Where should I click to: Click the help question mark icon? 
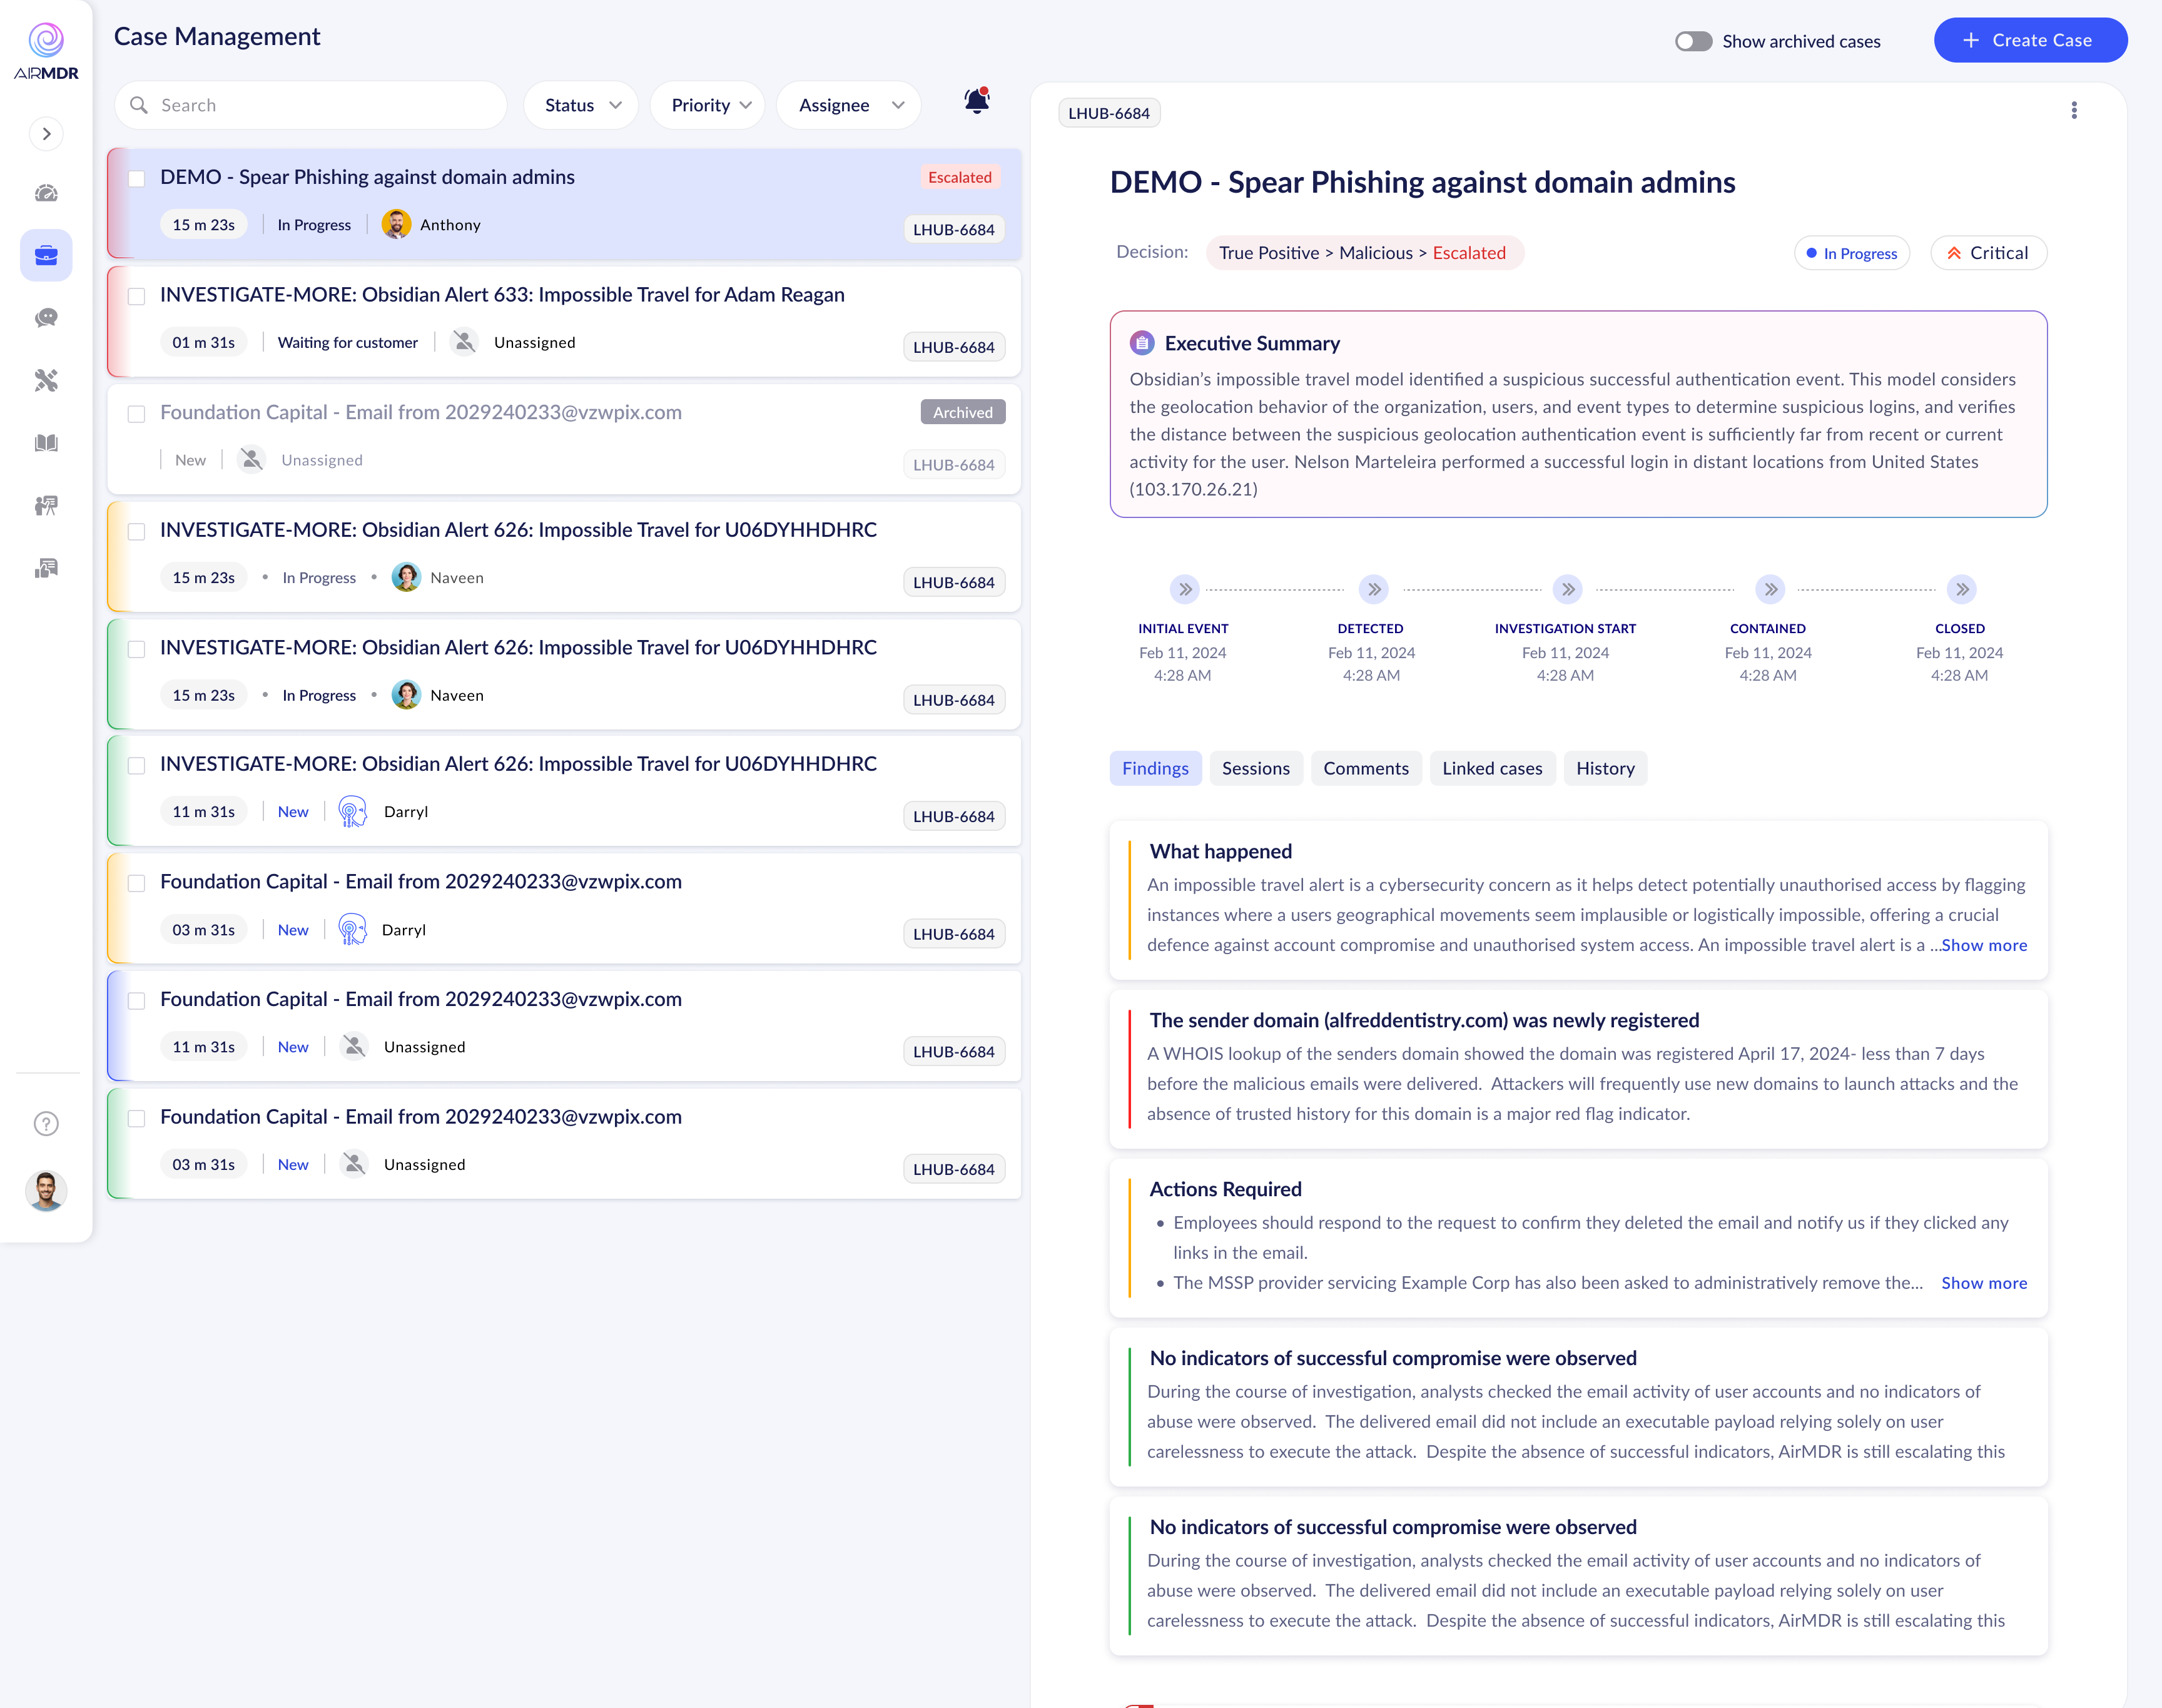pos(46,1123)
